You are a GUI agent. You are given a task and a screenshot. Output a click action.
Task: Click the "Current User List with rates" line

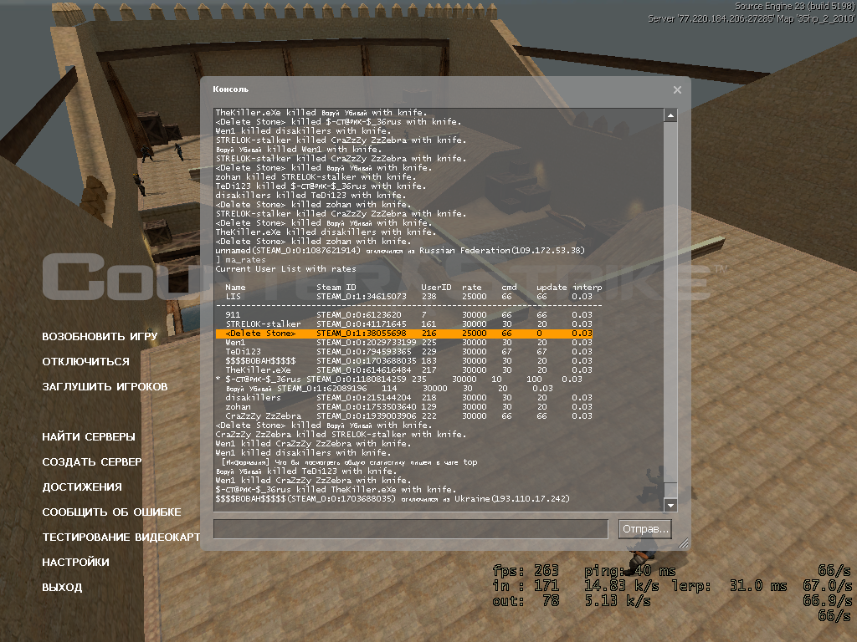[286, 269]
